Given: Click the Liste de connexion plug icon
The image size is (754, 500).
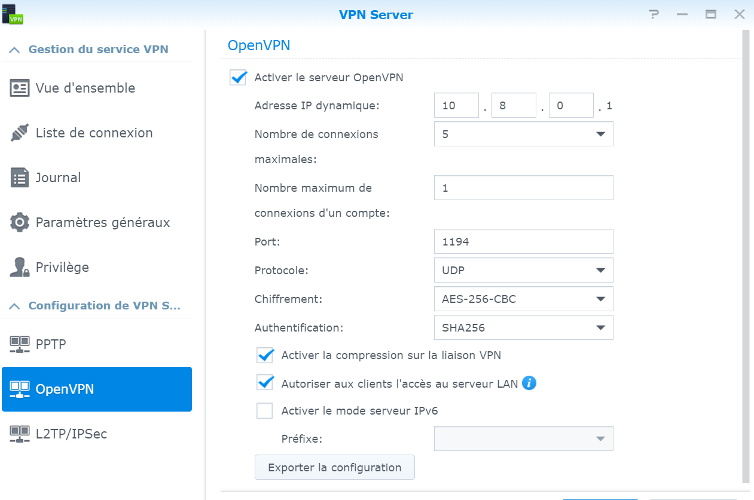Looking at the screenshot, I should (x=20, y=133).
